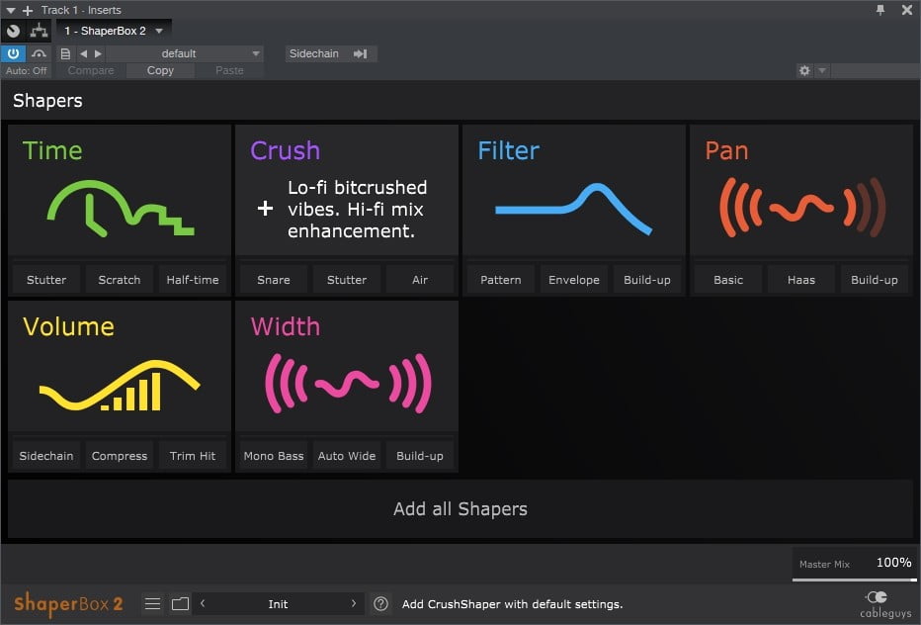The width and height of the screenshot is (921, 625).
Task: Load previous host preset with left triangle
Action: click(83, 53)
